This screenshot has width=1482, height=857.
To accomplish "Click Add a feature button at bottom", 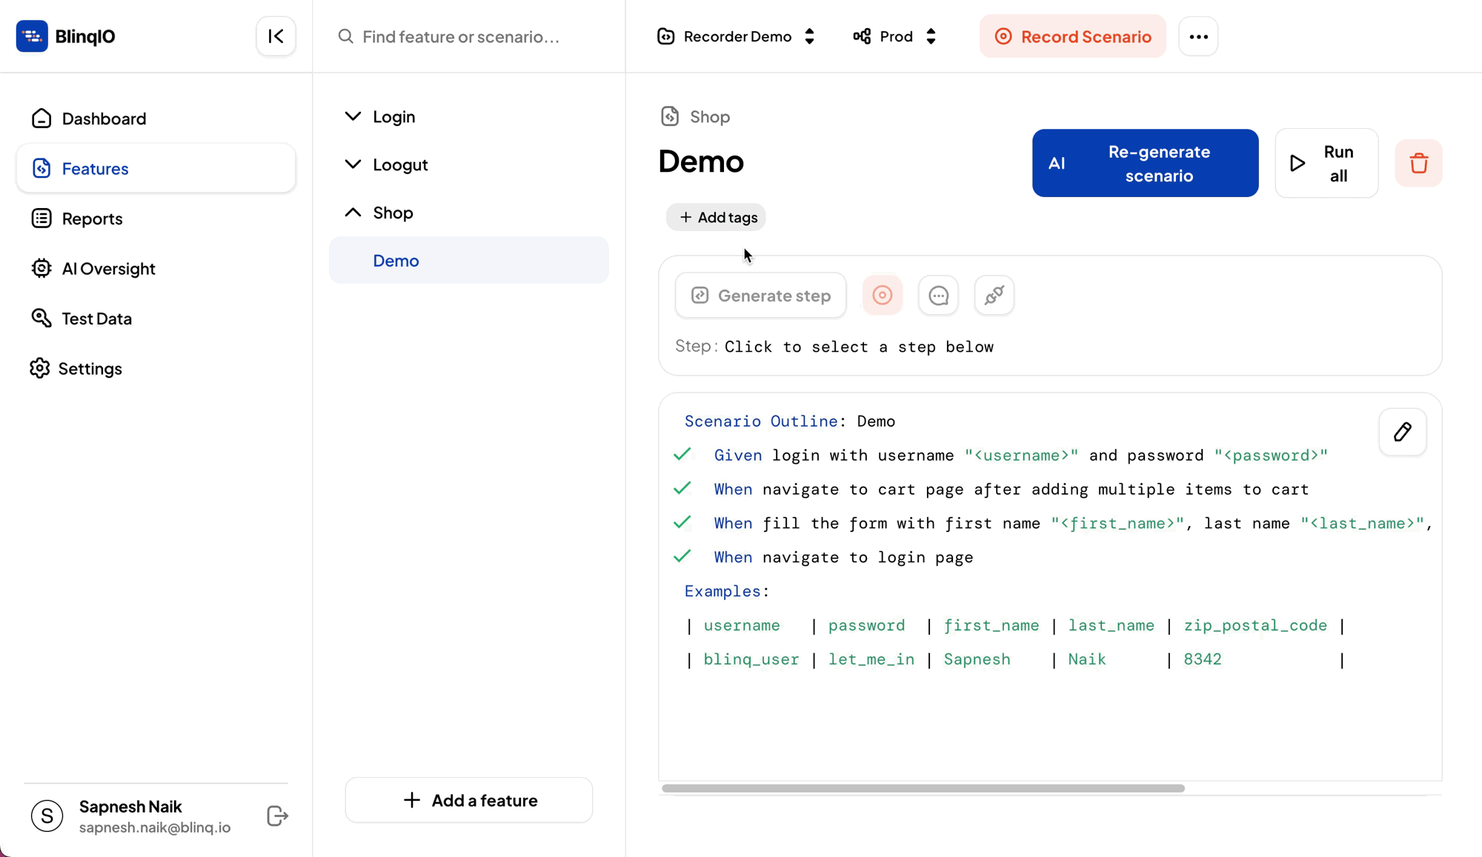I will (x=470, y=800).
